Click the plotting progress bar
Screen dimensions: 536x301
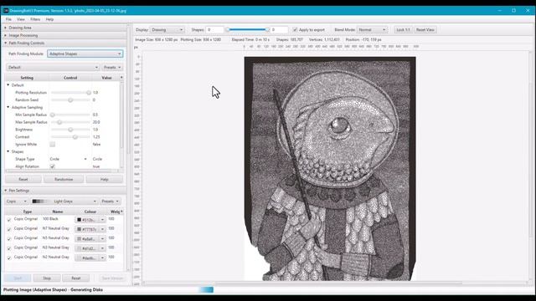point(206,290)
